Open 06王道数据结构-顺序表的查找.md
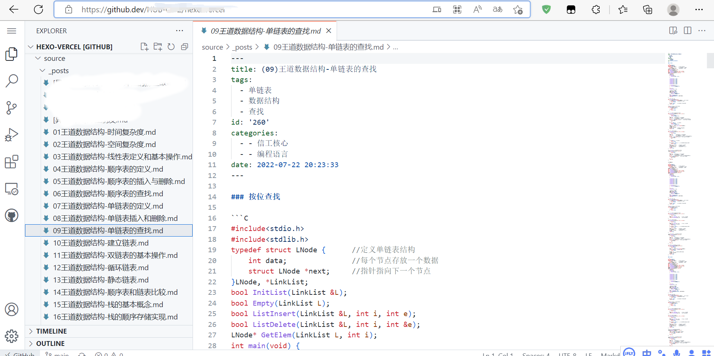This screenshot has height=356, width=714. click(108, 194)
